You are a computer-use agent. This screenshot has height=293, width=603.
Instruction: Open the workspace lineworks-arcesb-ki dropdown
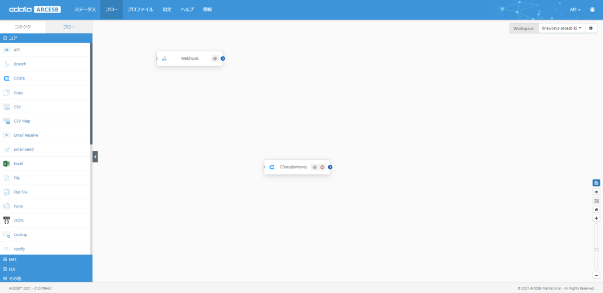coord(561,28)
